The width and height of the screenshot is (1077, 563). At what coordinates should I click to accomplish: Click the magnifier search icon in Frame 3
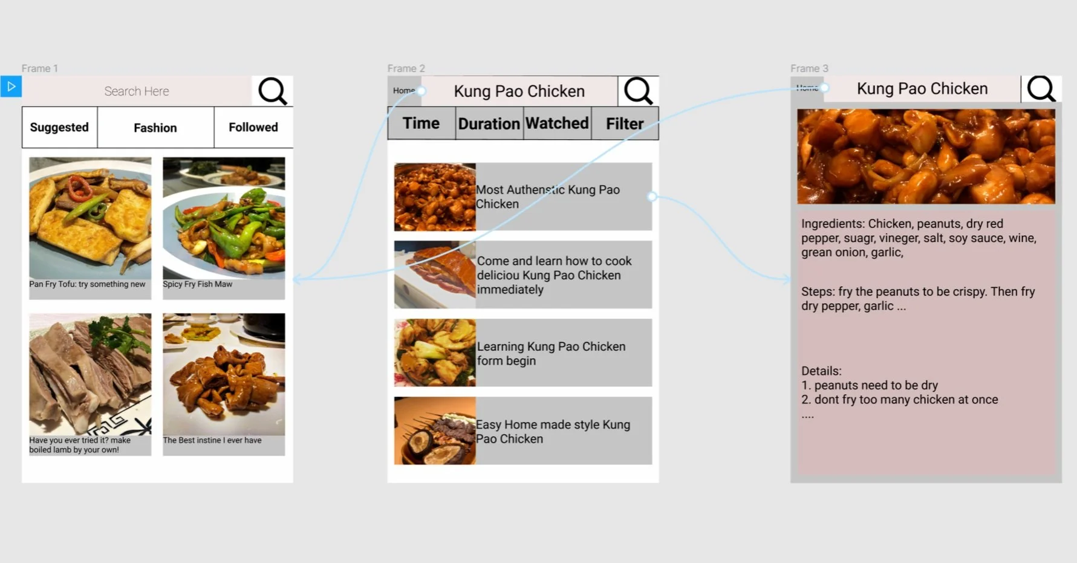[1041, 88]
